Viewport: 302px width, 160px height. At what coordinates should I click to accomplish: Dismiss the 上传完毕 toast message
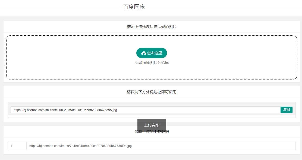[152, 125]
